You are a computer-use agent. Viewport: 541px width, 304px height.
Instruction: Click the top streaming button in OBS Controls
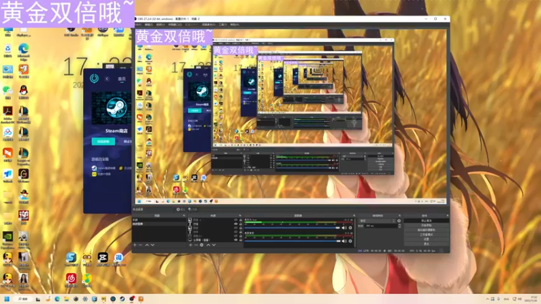pyautogui.click(x=427, y=221)
